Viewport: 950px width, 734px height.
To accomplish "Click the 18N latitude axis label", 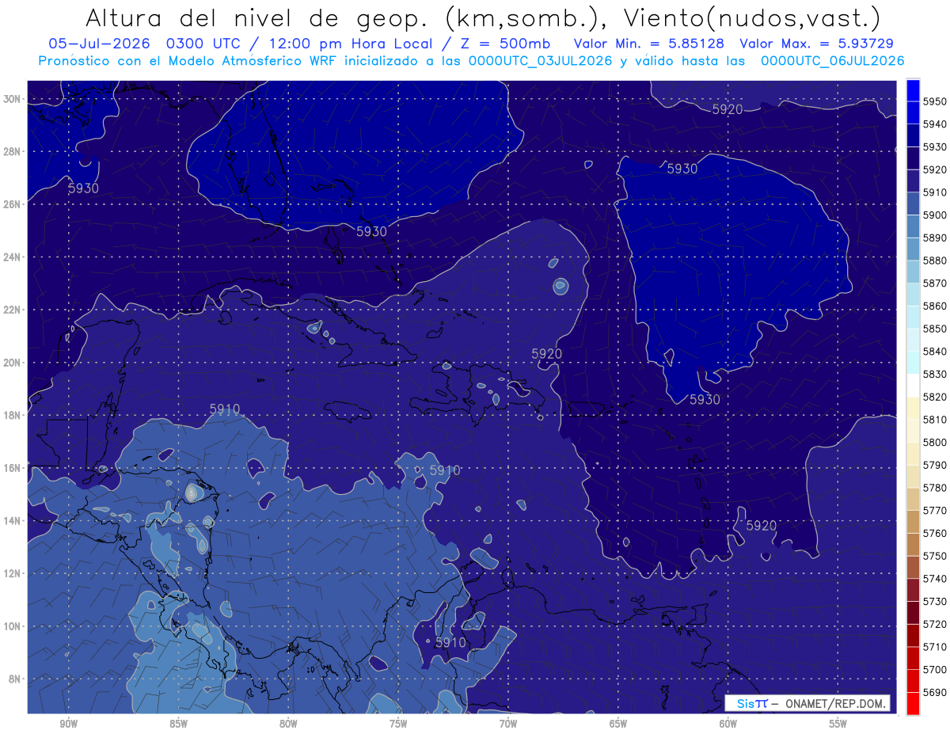I will coord(12,416).
